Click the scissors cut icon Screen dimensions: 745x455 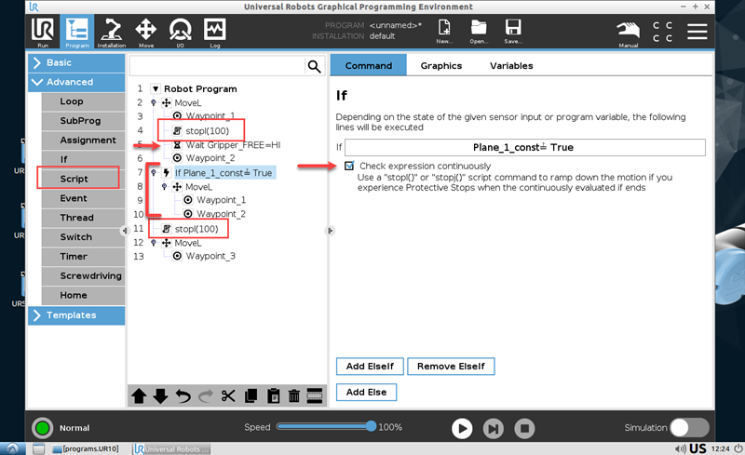(229, 395)
